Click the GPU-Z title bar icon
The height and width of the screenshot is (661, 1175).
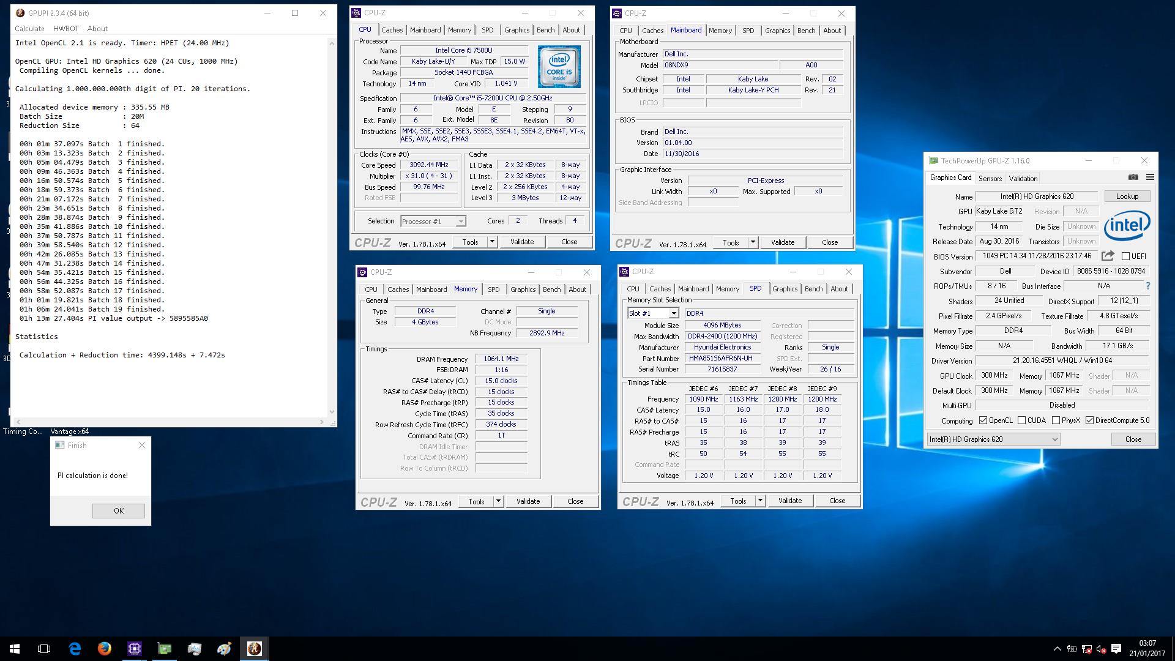tap(933, 161)
